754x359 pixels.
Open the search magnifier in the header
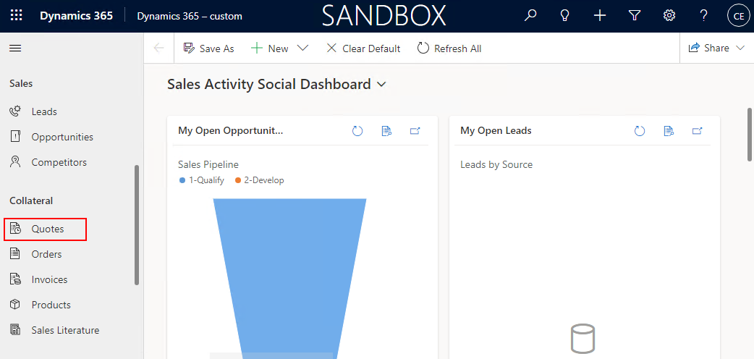[x=530, y=16]
